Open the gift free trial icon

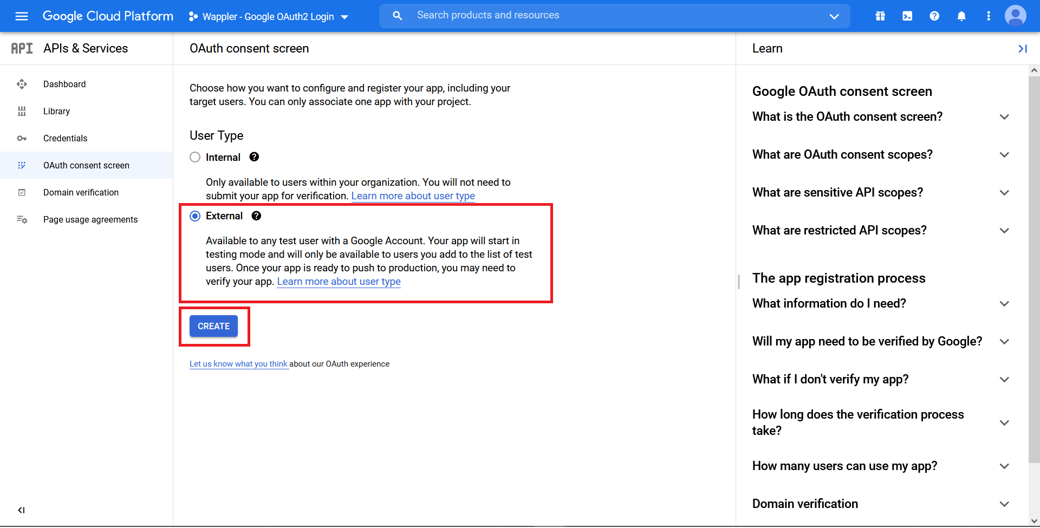tap(880, 16)
